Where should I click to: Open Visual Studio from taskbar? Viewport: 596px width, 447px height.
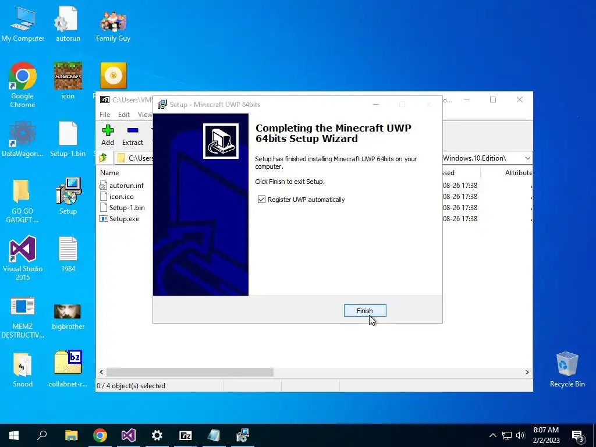(129, 435)
